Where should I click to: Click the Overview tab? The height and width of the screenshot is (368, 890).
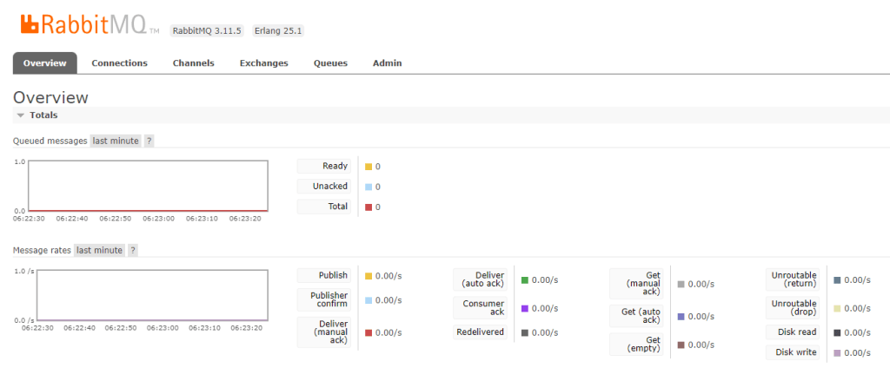(45, 63)
